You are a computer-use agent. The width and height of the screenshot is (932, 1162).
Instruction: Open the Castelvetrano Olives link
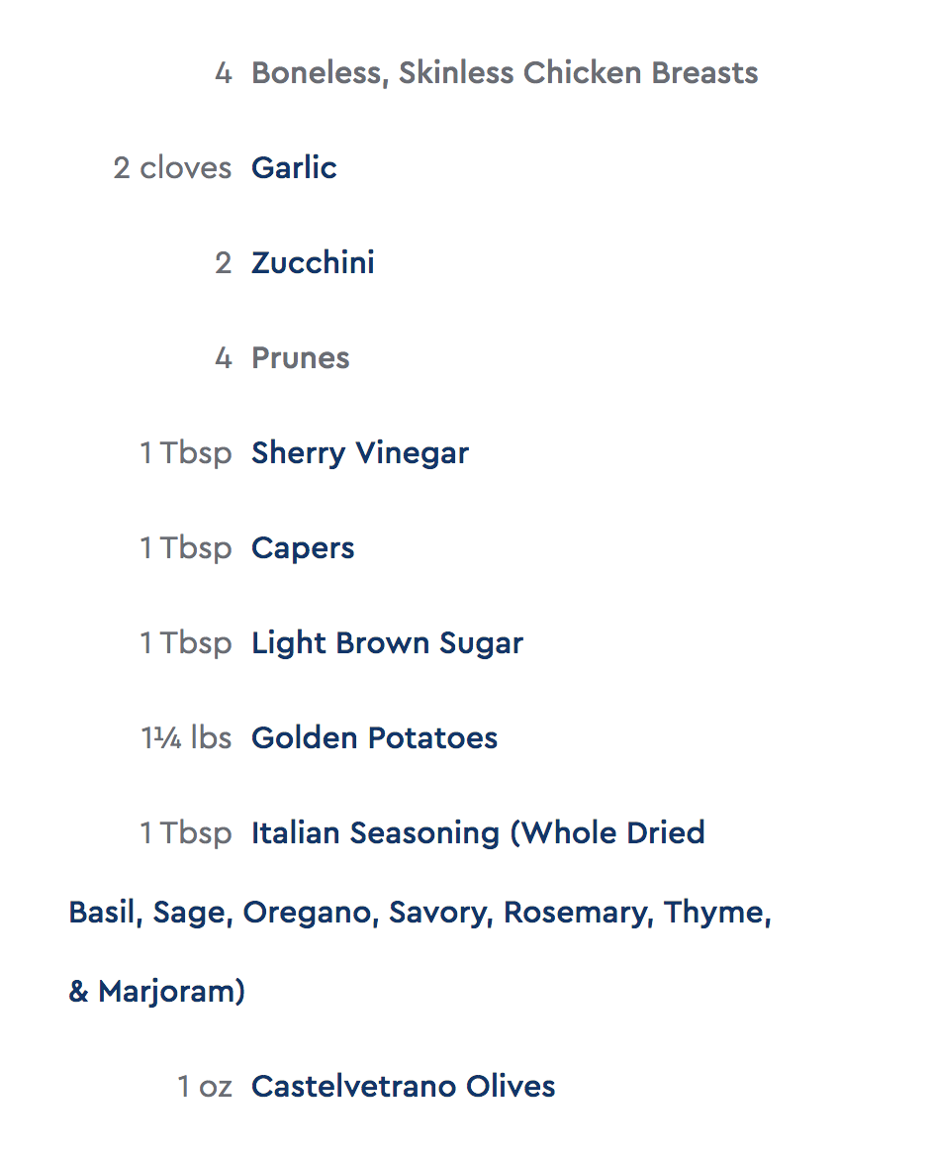coord(403,1087)
